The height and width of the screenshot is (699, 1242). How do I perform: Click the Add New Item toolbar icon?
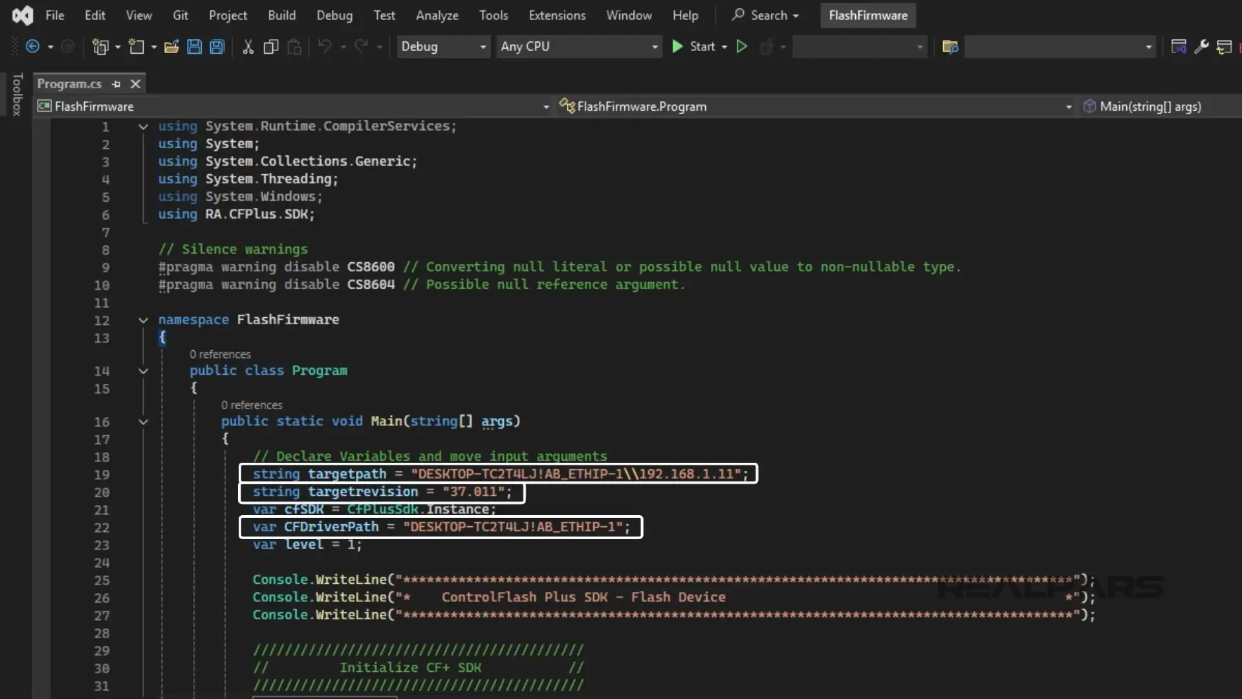pyautogui.click(x=136, y=47)
